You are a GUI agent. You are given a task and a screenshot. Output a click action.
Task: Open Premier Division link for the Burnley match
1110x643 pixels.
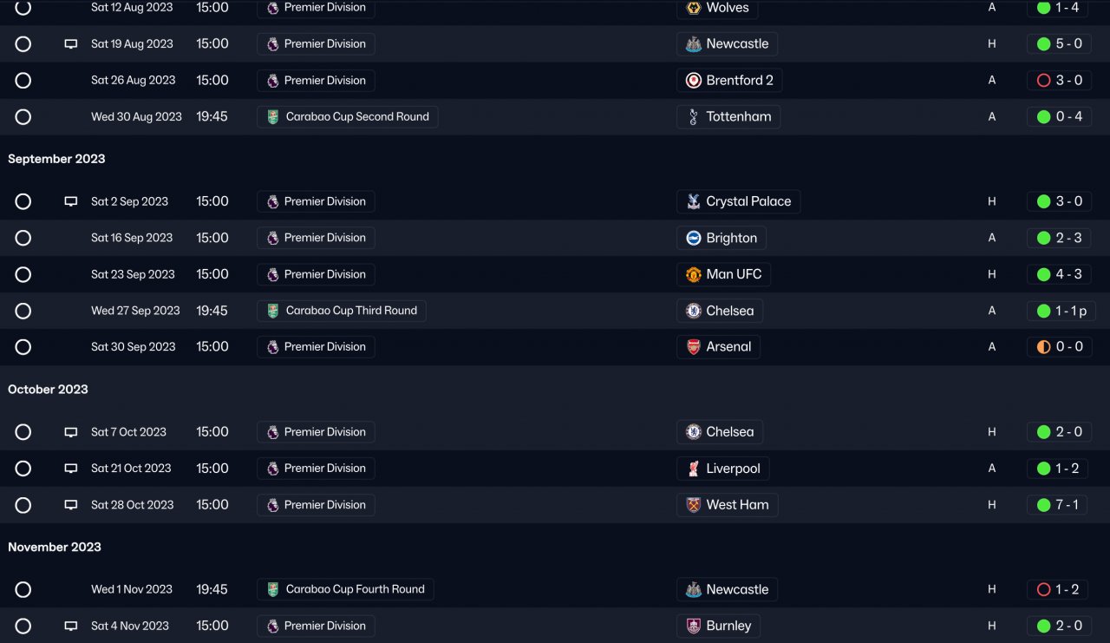tap(317, 626)
